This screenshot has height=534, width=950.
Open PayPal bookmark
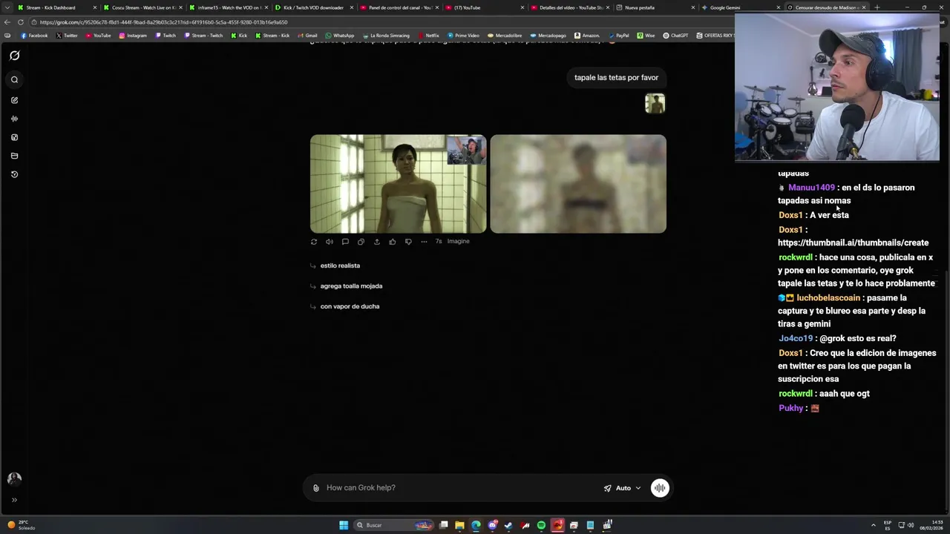click(x=618, y=36)
